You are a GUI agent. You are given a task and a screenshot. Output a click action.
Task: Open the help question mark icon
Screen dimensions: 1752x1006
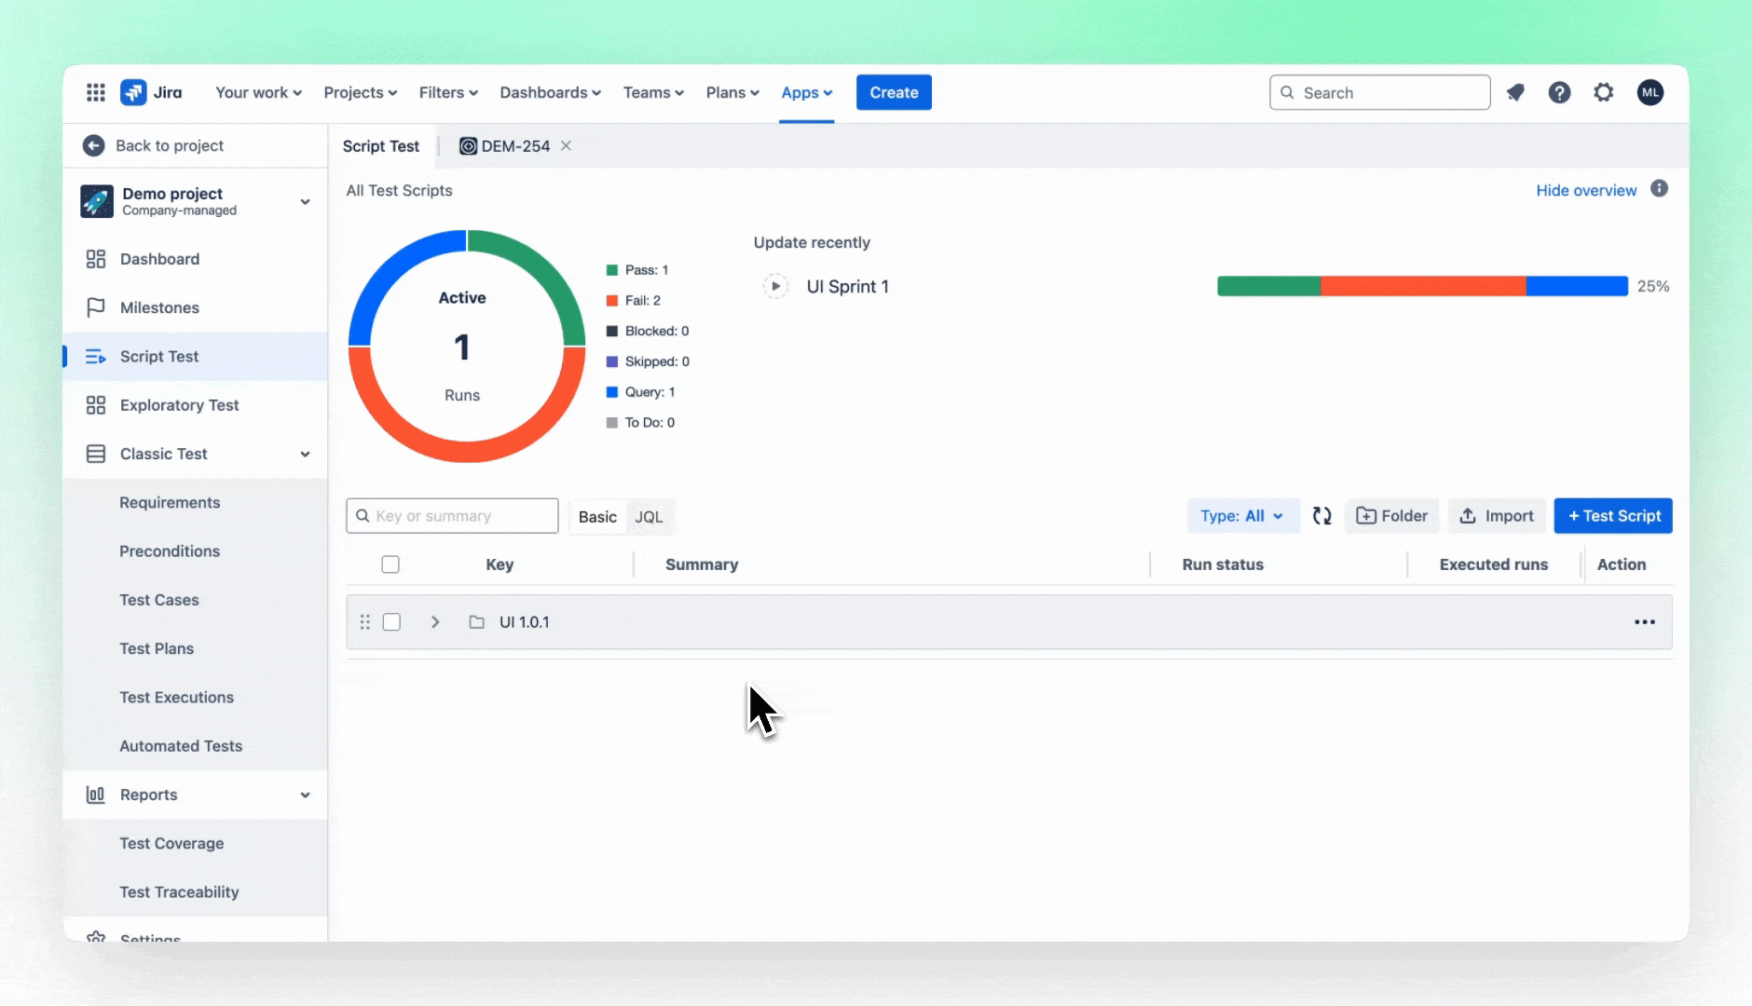click(1560, 92)
